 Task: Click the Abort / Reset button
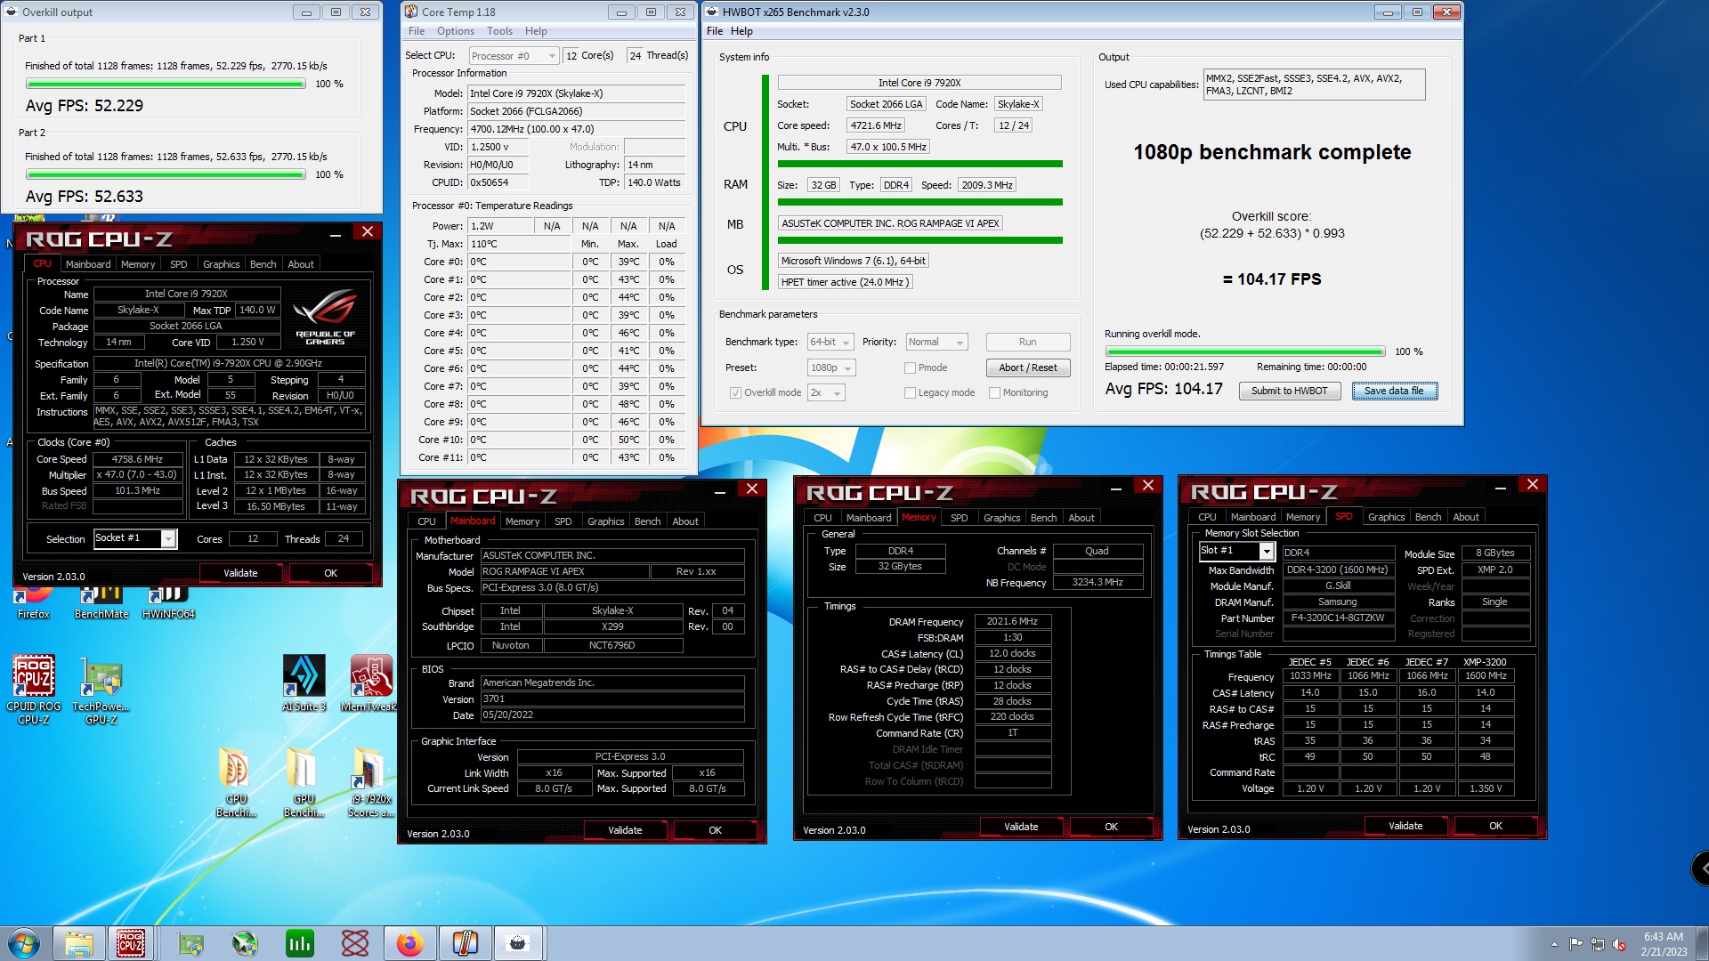[1027, 367]
